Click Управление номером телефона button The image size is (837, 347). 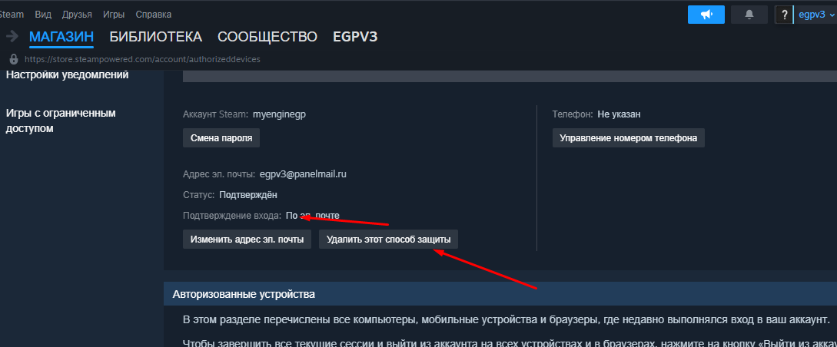pos(628,138)
